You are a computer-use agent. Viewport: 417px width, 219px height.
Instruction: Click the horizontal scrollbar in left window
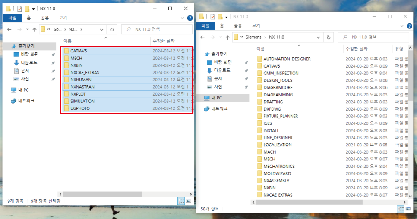pos(103,194)
